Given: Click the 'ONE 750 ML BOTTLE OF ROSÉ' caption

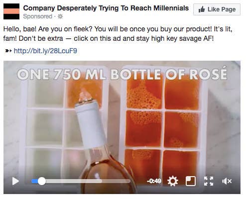Looking at the screenshot, I should 122,73.
